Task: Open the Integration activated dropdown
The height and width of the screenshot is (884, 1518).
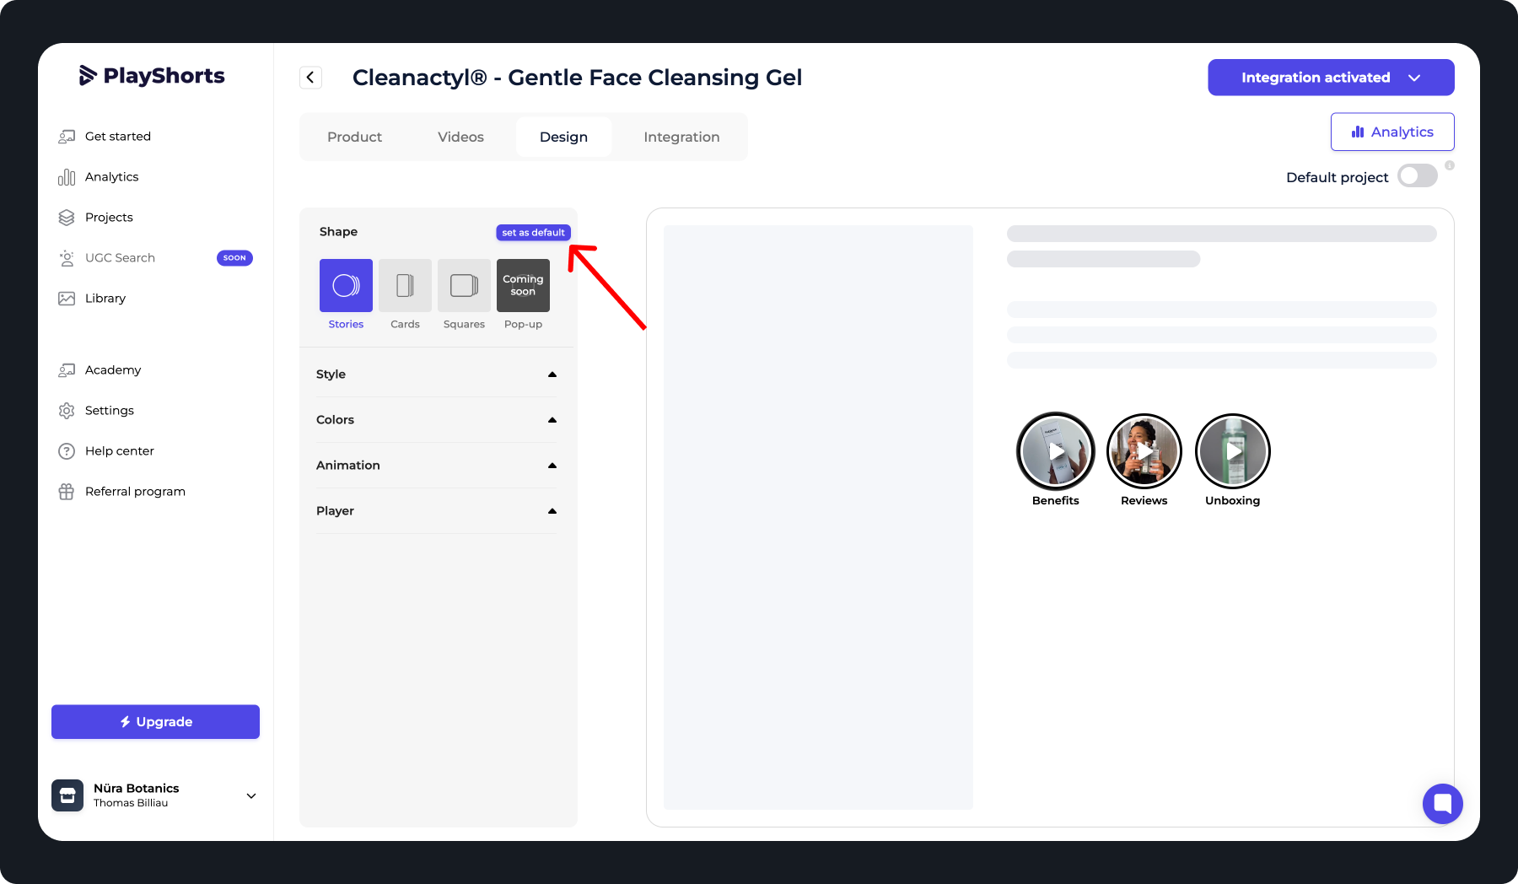Action: click(x=1331, y=78)
